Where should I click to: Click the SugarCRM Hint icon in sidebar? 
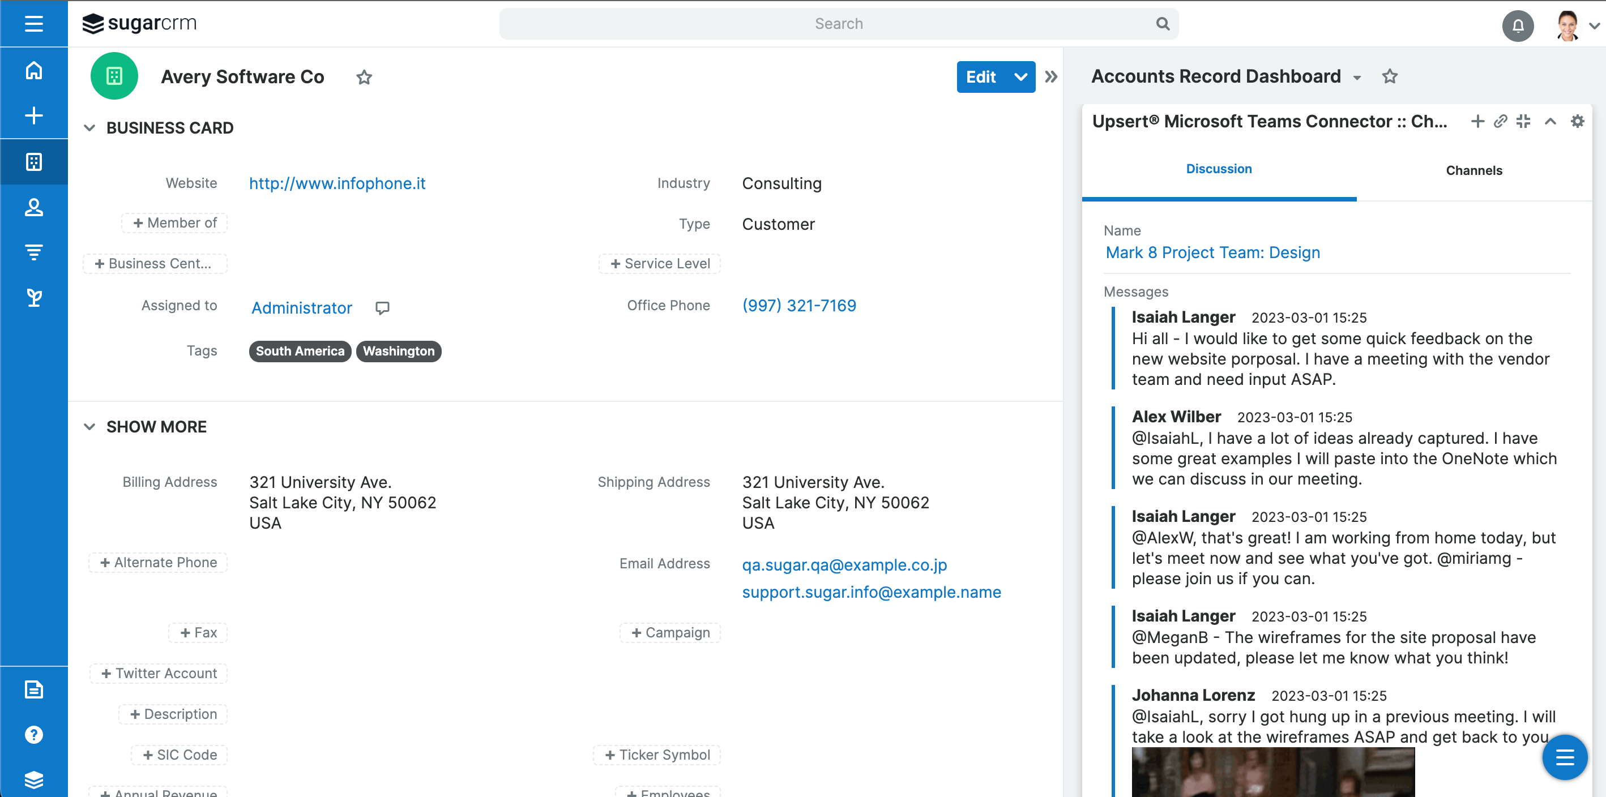[35, 297]
